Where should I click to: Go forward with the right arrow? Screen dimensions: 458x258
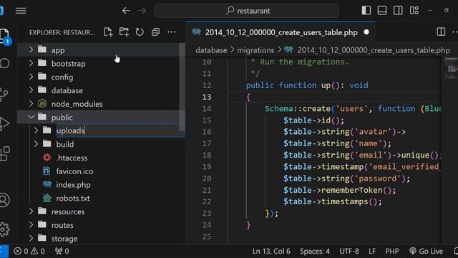tap(142, 11)
